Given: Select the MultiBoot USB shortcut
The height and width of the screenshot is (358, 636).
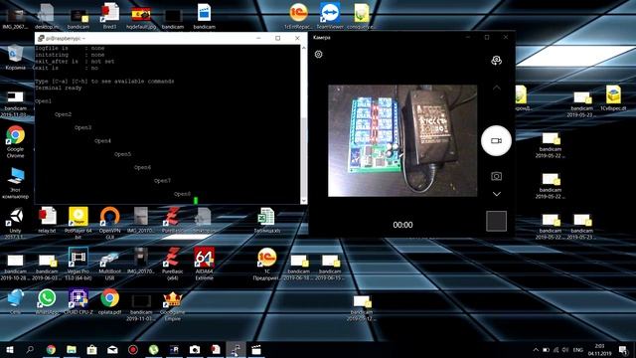Looking at the screenshot, I should click(x=110, y=264).
